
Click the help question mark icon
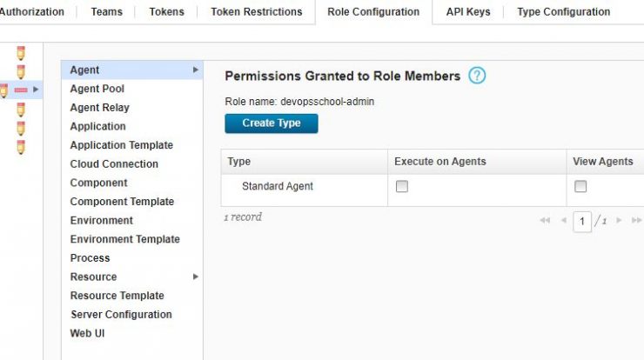click(x=477, y=76)
